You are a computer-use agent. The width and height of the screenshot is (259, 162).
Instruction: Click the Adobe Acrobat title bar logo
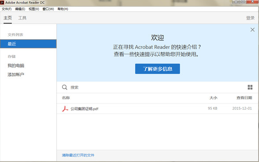point(2,3)
